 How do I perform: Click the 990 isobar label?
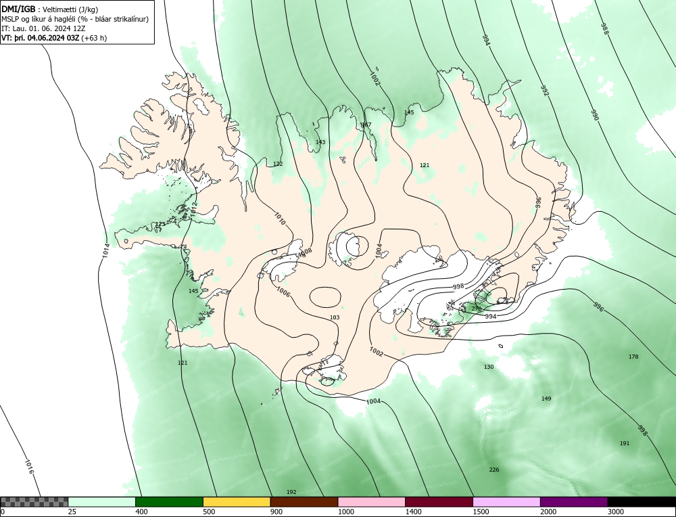pos(594,115)
